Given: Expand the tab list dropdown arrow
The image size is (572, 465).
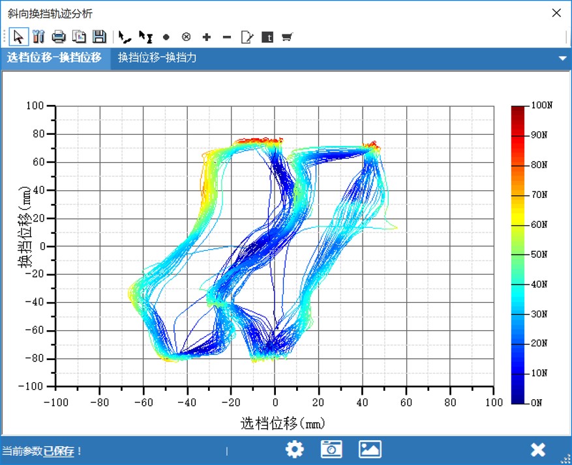Looking at the screenshot, I should (x=562, y=59).
